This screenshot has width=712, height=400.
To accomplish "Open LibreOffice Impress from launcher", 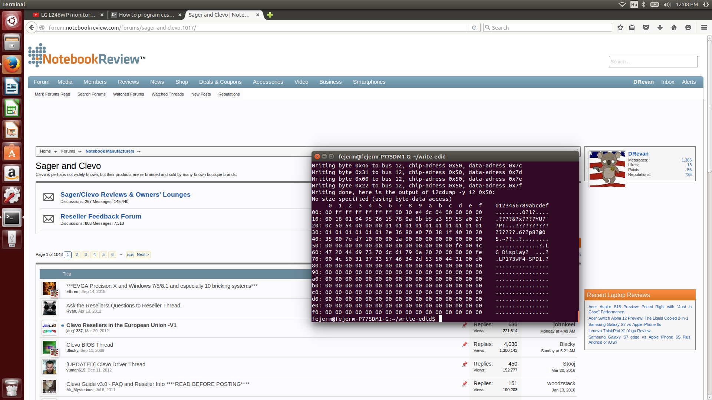I will coord(12,130).
